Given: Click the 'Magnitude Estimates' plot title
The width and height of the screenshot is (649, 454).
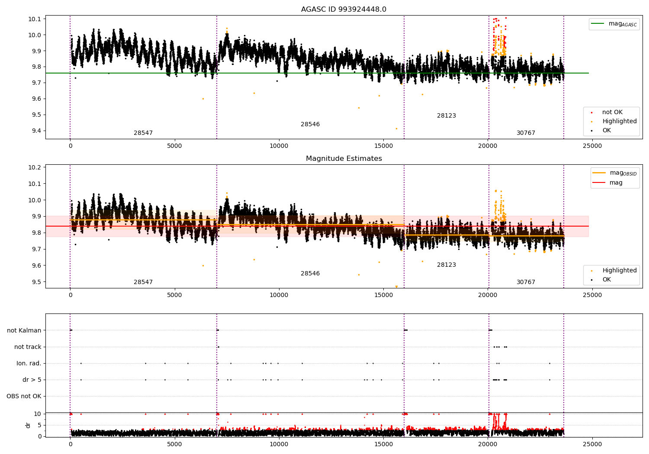Looking at the screenshot, I should [x=344, y=159].
